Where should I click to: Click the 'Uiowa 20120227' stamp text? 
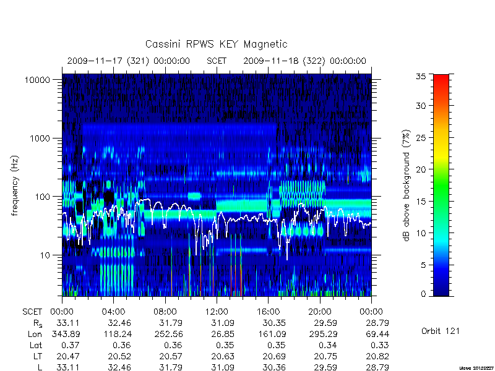point(476,368)
